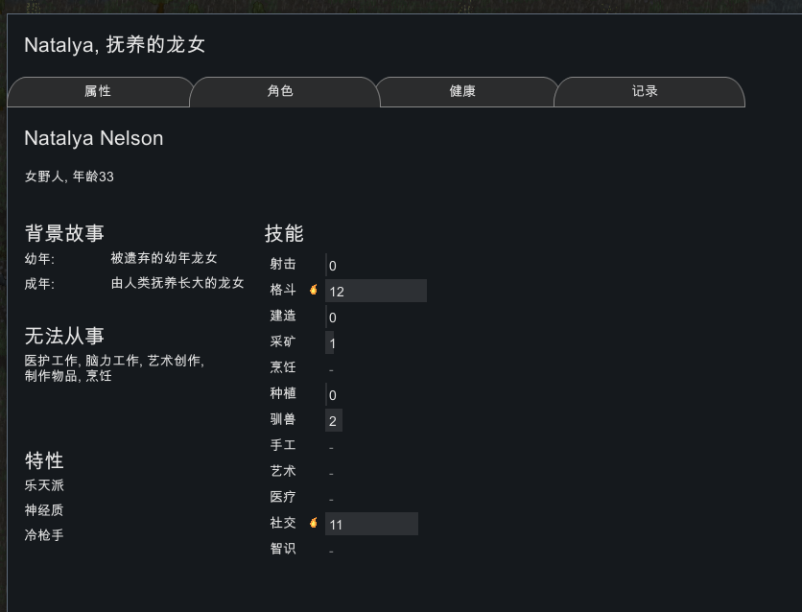
Task: Switch to the 属性 tab
Action: [x=98, y=92]
